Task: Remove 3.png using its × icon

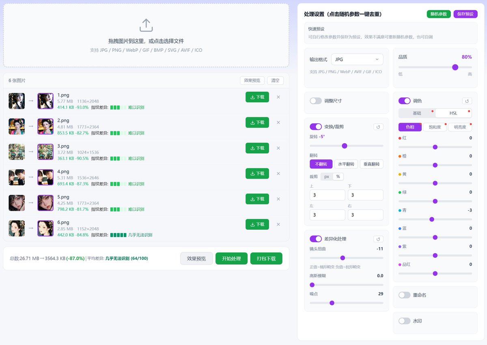Action: coord(278,148)
